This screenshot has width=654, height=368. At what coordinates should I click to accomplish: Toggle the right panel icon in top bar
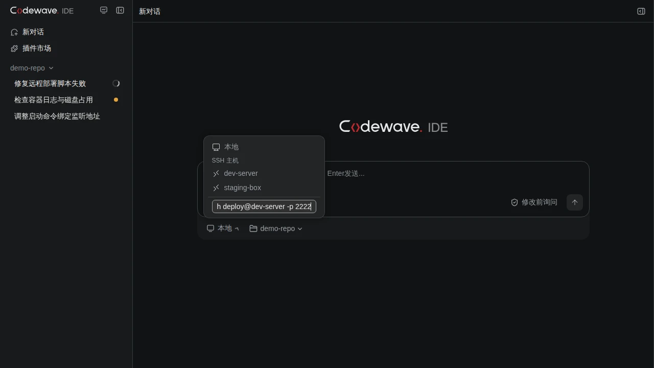pyautogui.click(x=641, y=11)
